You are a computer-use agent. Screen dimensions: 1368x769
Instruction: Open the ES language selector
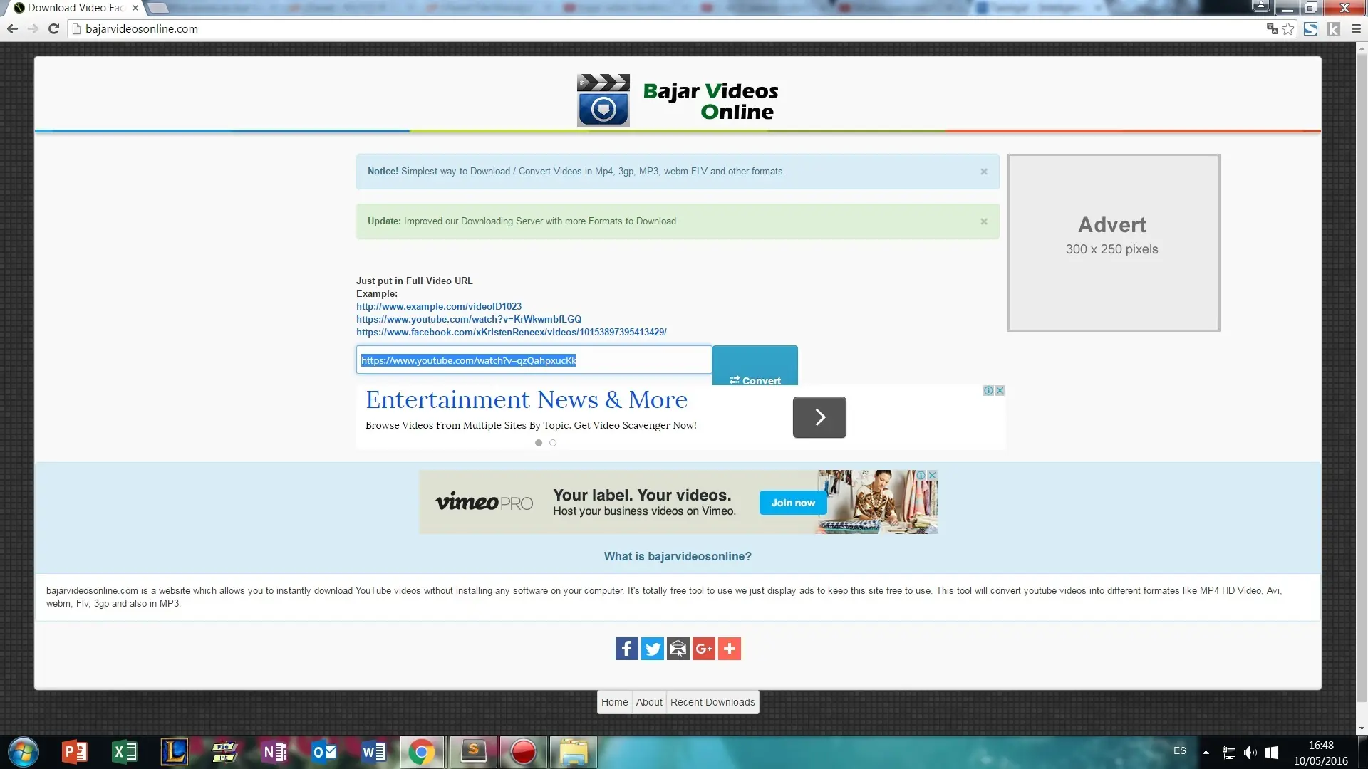pos(1180,751)
